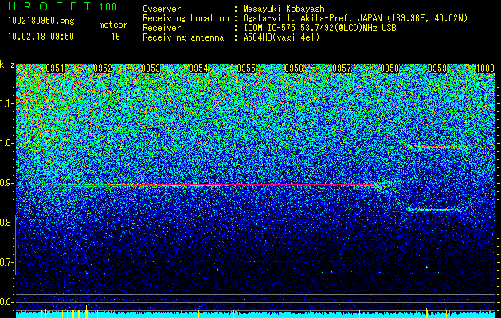This screenshot has width=501, height=318.
Task: Click the 0.7 kHz axis label
Action: click(x=7, y=262)
